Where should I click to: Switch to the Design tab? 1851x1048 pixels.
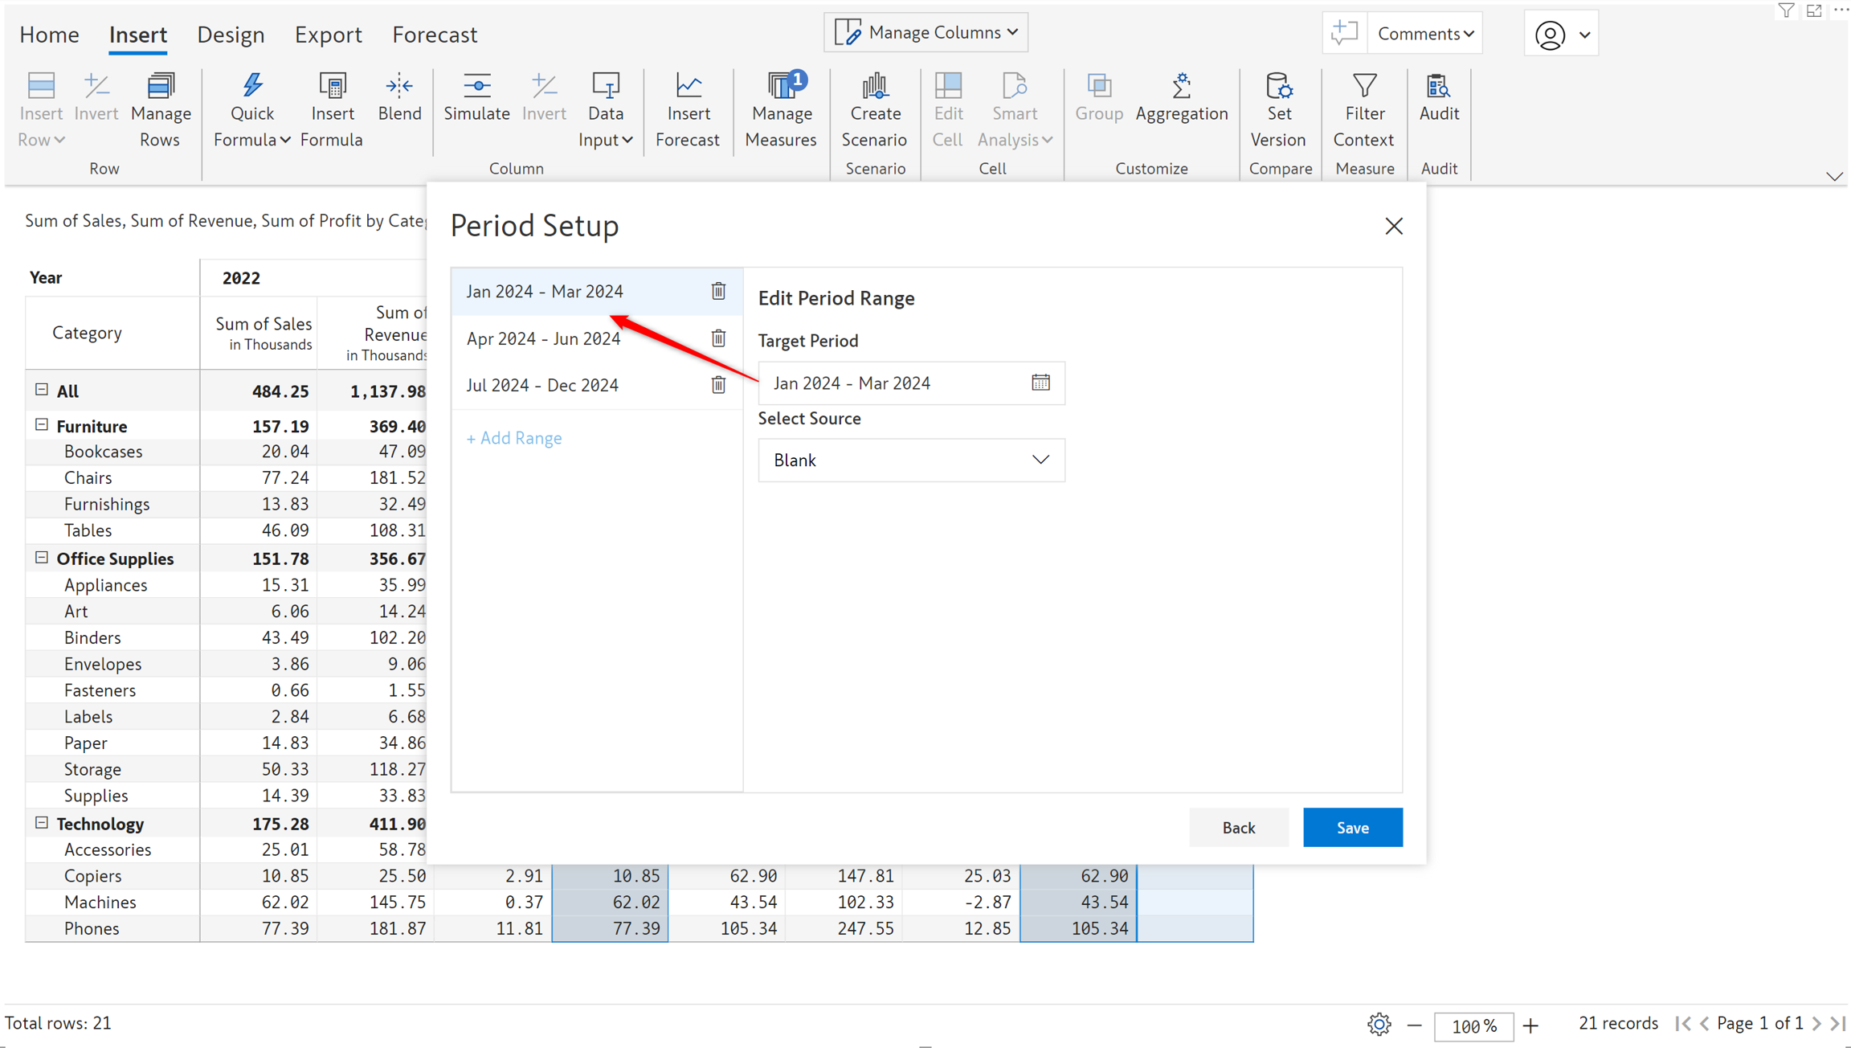coord(231,35)
